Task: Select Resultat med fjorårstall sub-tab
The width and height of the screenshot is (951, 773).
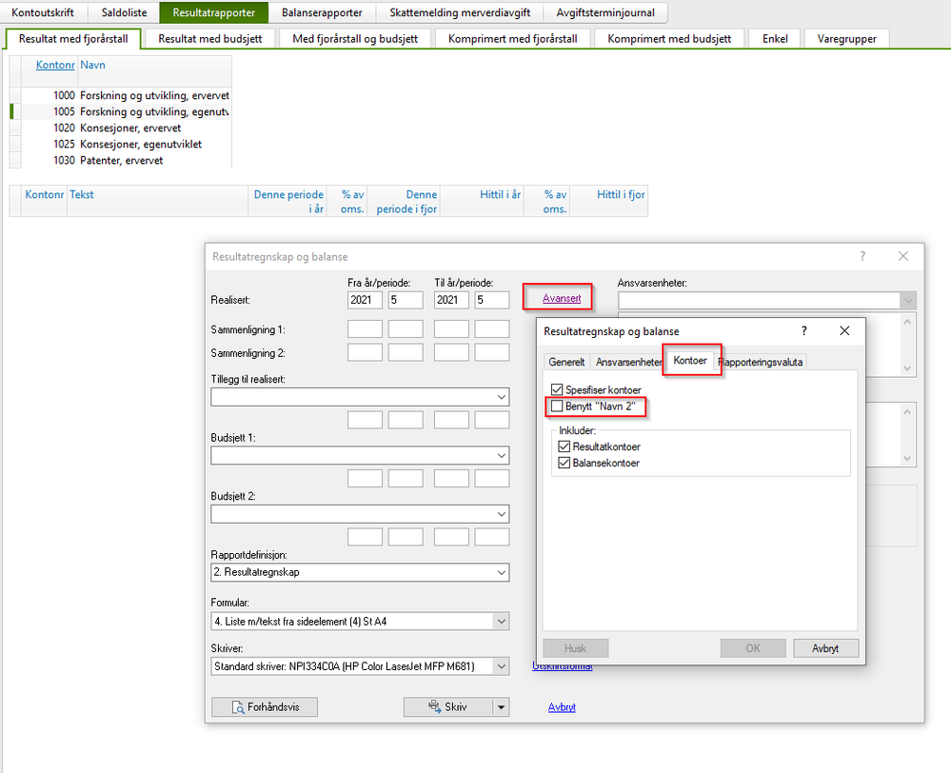Action: [73, 39]
